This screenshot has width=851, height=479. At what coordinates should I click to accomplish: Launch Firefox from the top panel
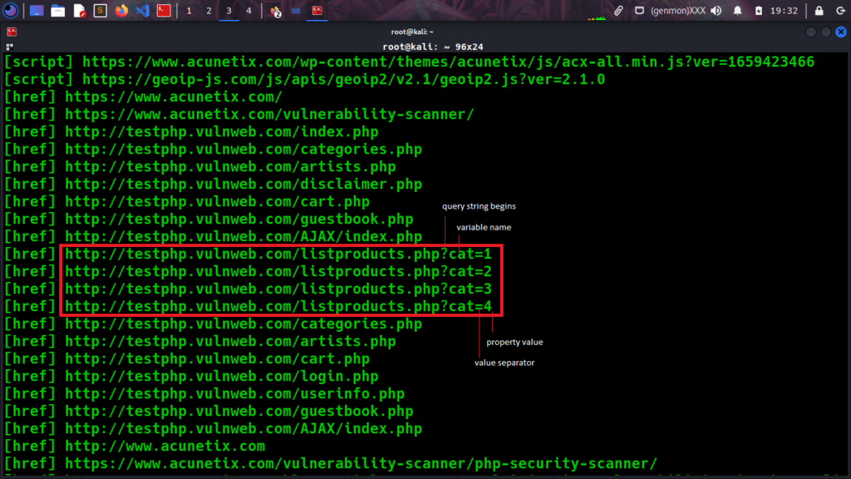pyautogui.click(x=122, y=11)
